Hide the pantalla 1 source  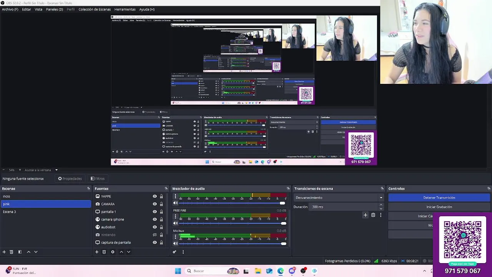pos(155,212)
